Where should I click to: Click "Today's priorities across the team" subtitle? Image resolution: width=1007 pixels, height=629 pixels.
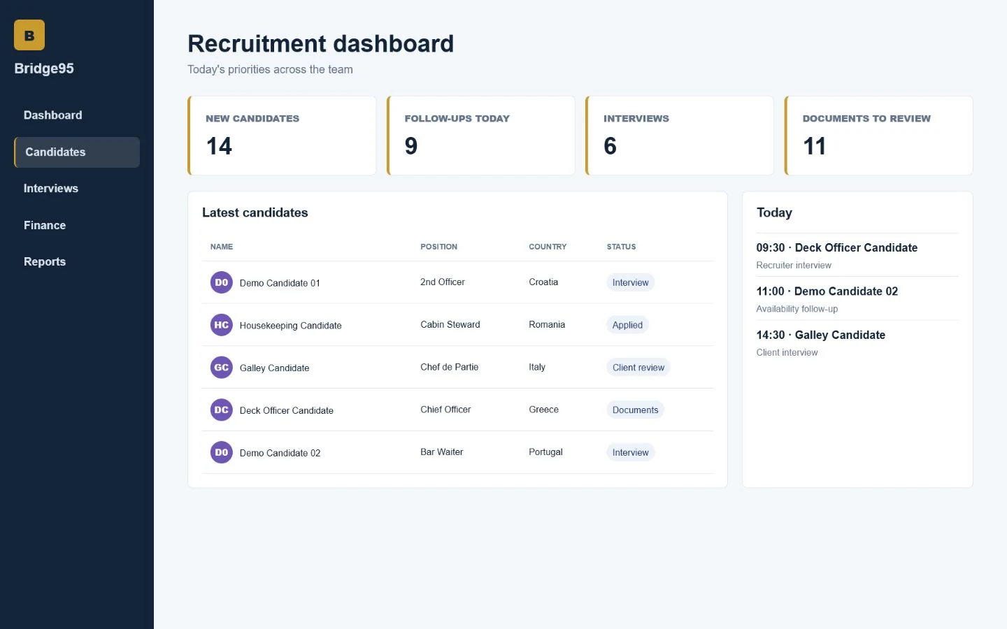270,70
